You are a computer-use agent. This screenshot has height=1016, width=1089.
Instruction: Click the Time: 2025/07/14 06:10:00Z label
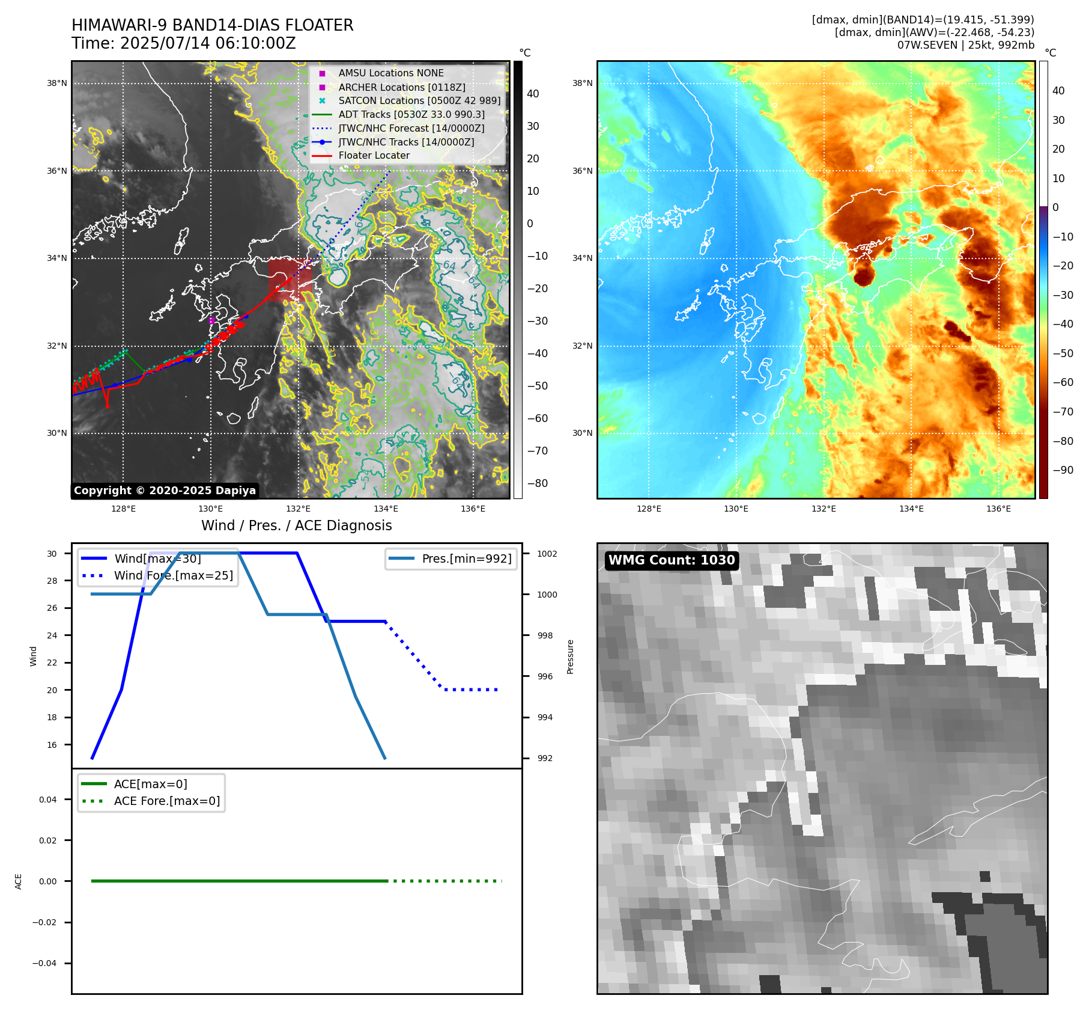tap(184, 43)
